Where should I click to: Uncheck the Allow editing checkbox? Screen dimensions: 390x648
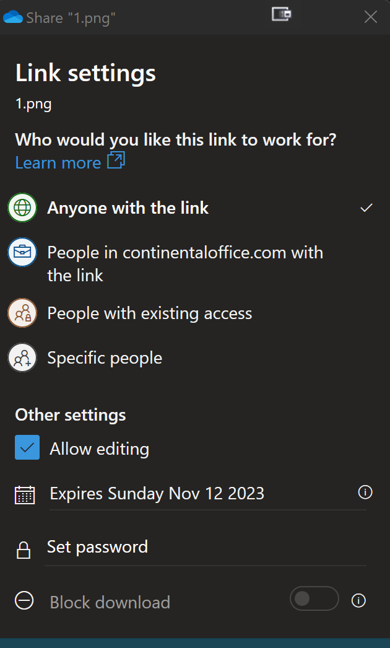point(27,448)
